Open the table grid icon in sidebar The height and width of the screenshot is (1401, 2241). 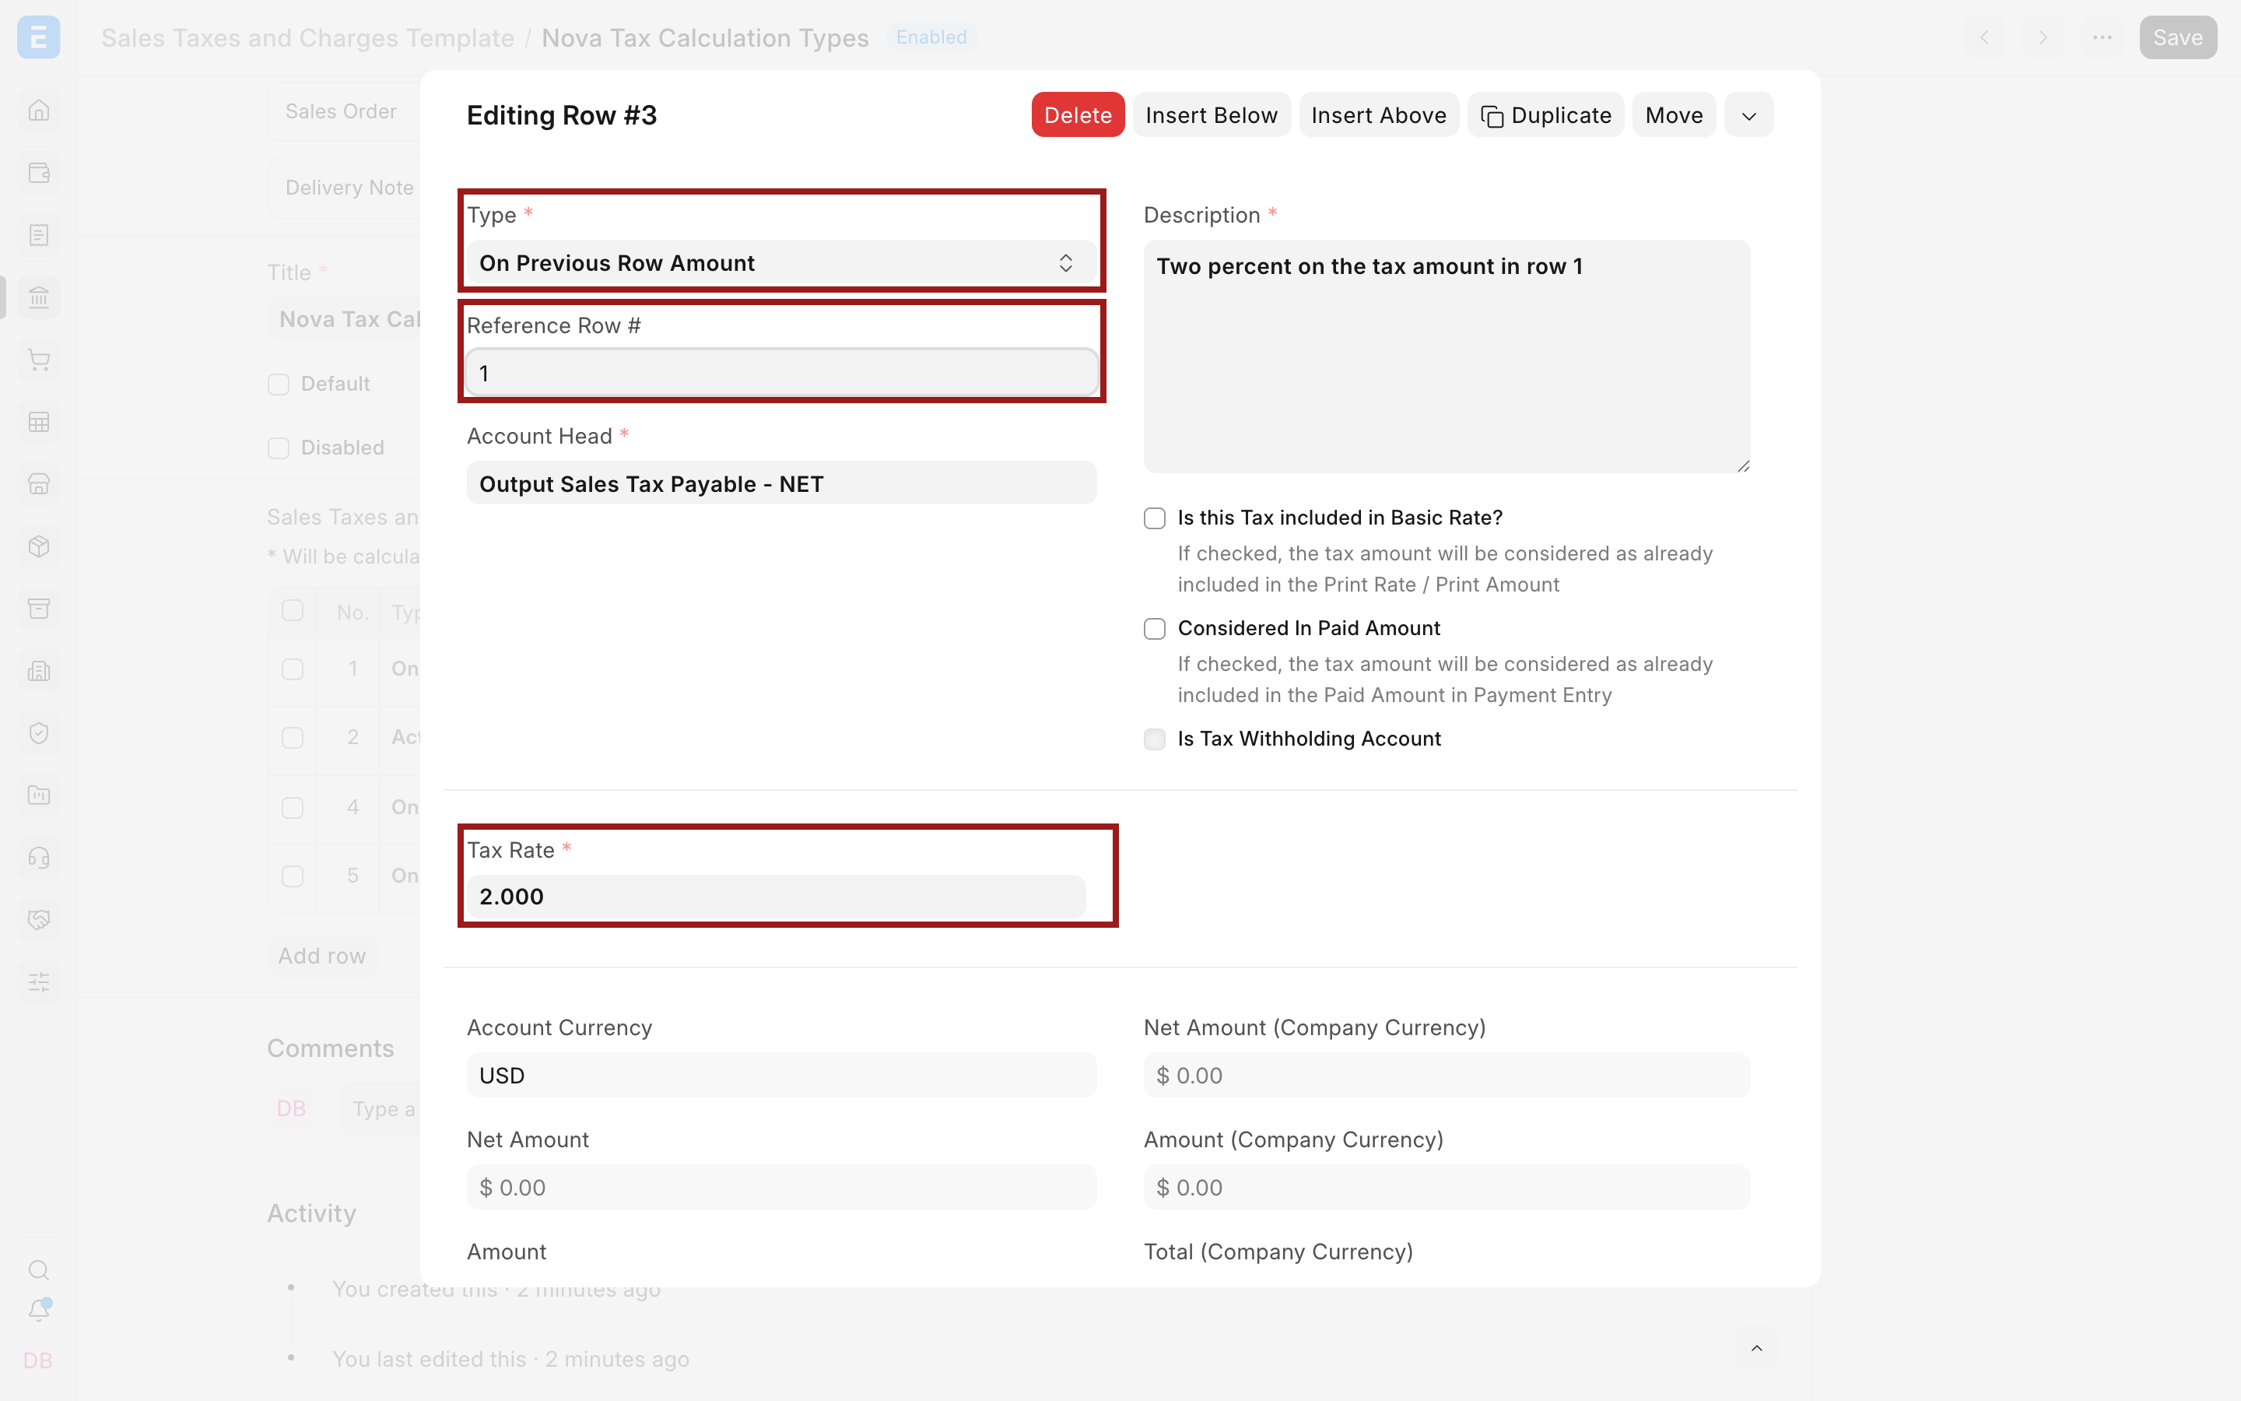pyautogui.click(x=39, y=422)
